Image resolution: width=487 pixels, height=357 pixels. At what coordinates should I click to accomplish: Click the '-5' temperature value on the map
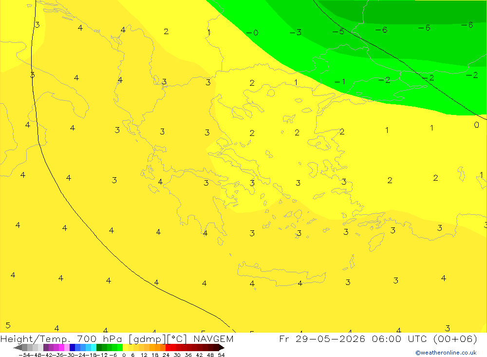click(x=338, y=31)
